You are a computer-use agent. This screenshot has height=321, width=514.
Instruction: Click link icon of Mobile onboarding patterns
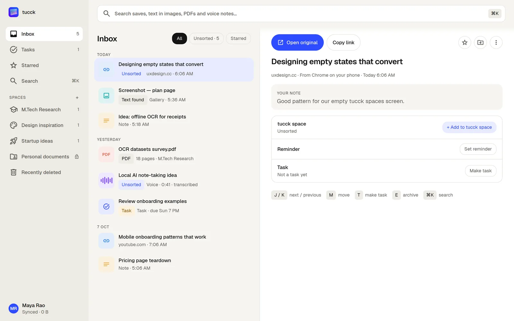(x=106, y=241)
